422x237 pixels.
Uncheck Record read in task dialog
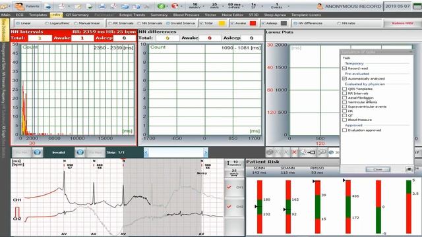344,68
